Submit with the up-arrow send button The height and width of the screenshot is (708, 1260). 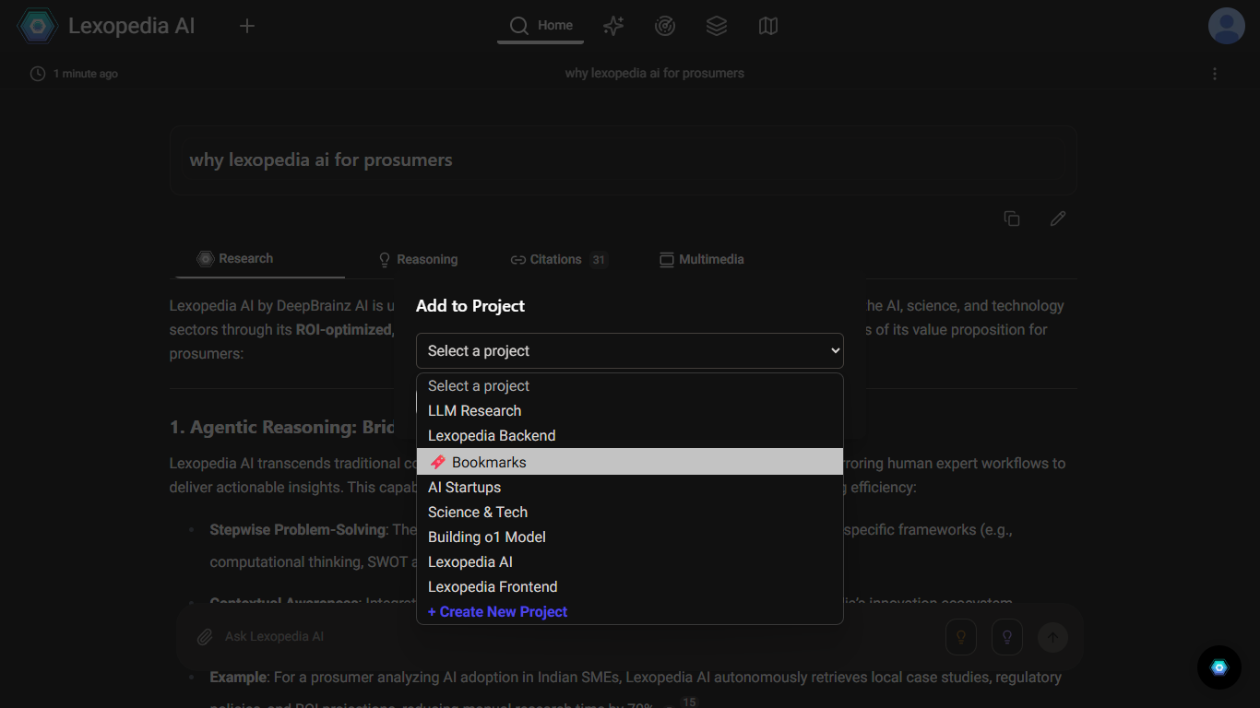tap(1052, 636)
